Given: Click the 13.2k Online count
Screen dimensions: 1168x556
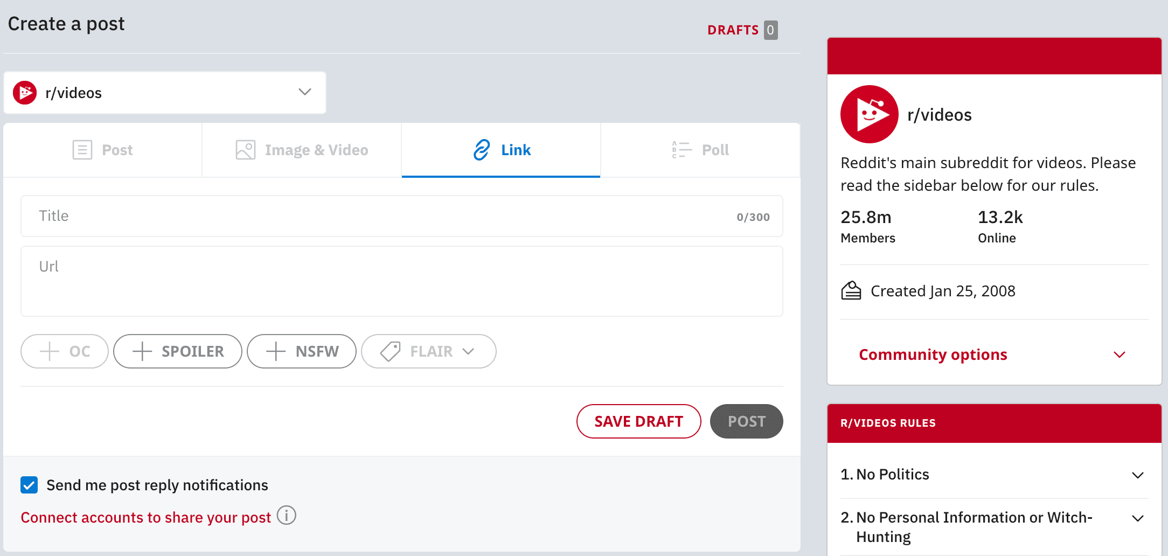Looking at the screenshot, I should [x=1000, y=226].
